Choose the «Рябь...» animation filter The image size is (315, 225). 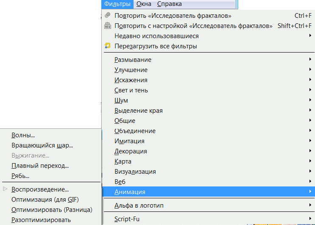(21, 176)
